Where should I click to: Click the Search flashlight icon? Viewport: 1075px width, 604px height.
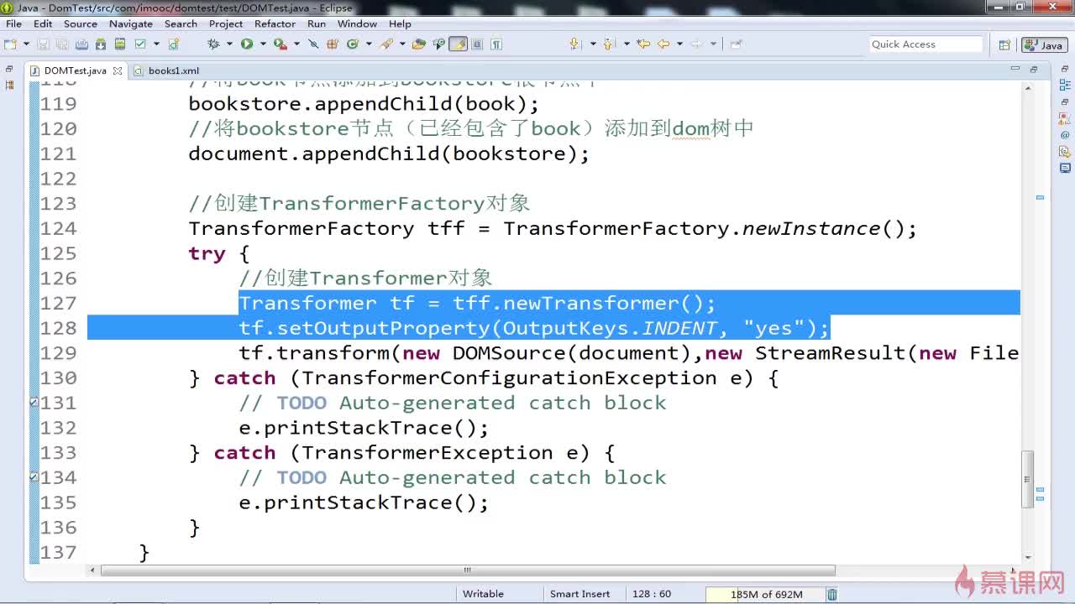pyautogui.click(x=387, y=44)
